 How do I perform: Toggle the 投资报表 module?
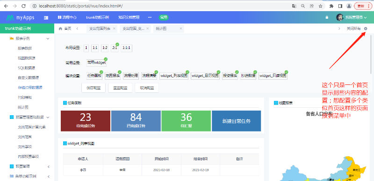click(x=230, y=76)
